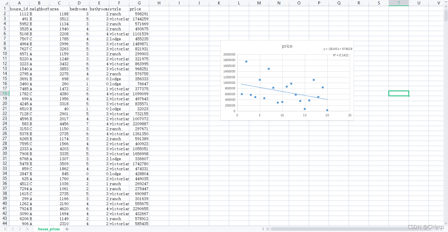The image size is (448, 232).
Task: Select price cell 2290655
Action: coord(139,209)
